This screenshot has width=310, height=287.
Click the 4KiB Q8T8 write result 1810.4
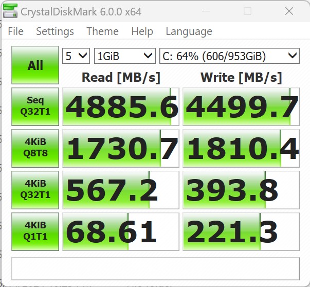[241, 148]
